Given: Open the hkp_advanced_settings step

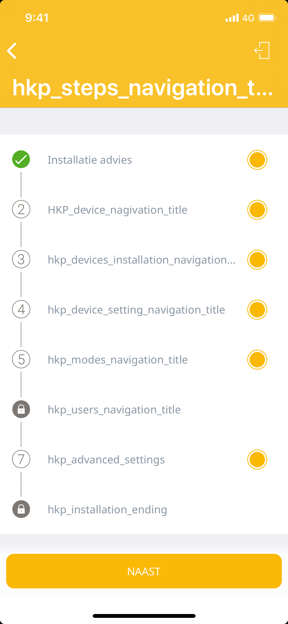Looking at the screenshot, I should [106, 460].
